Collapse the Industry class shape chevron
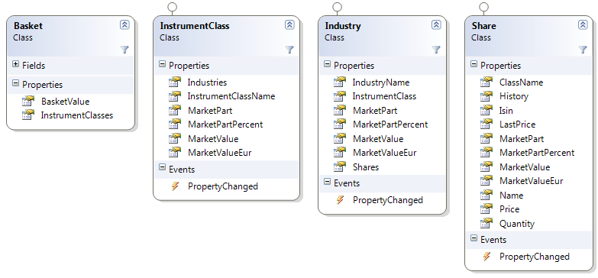 [436, 24]
